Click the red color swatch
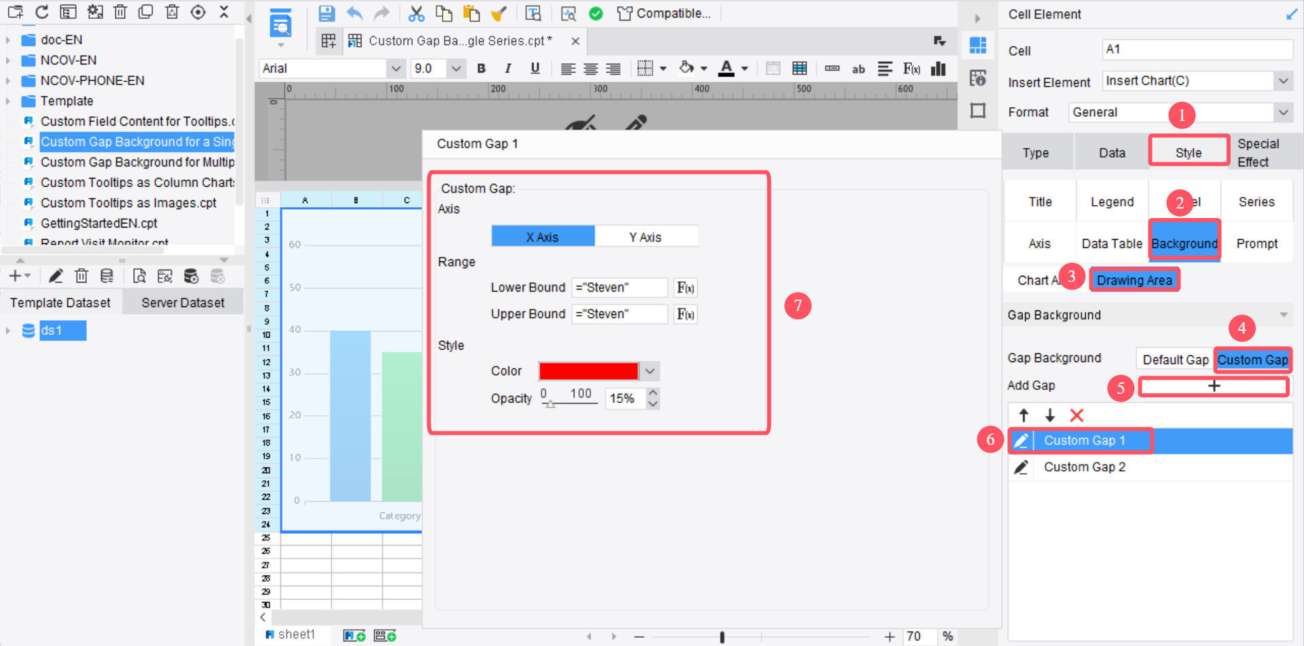 [x=588, y=371]
